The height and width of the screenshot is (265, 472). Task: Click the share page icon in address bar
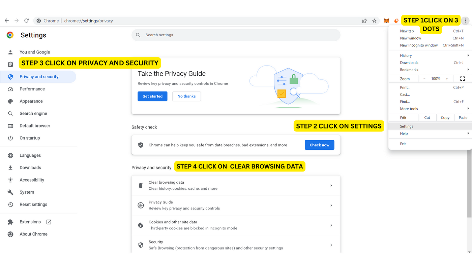tap(364, 21)
